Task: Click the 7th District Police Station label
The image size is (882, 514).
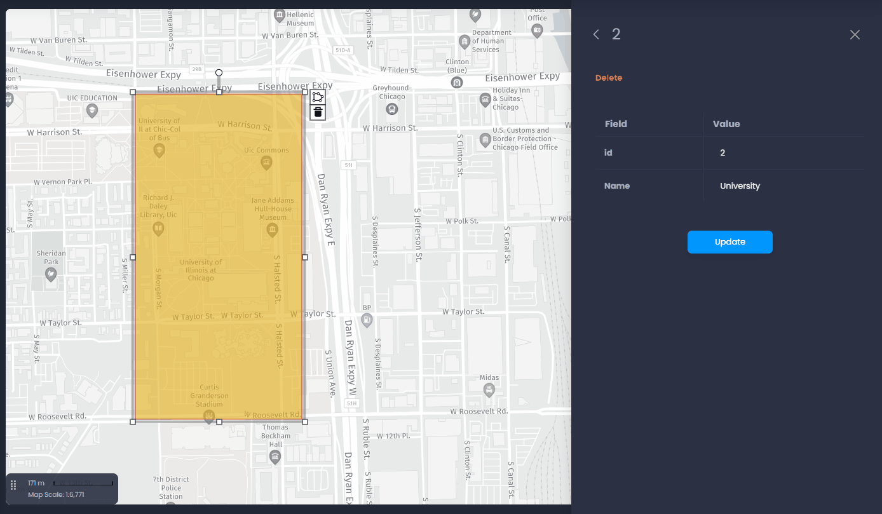Action: (171, 488)
